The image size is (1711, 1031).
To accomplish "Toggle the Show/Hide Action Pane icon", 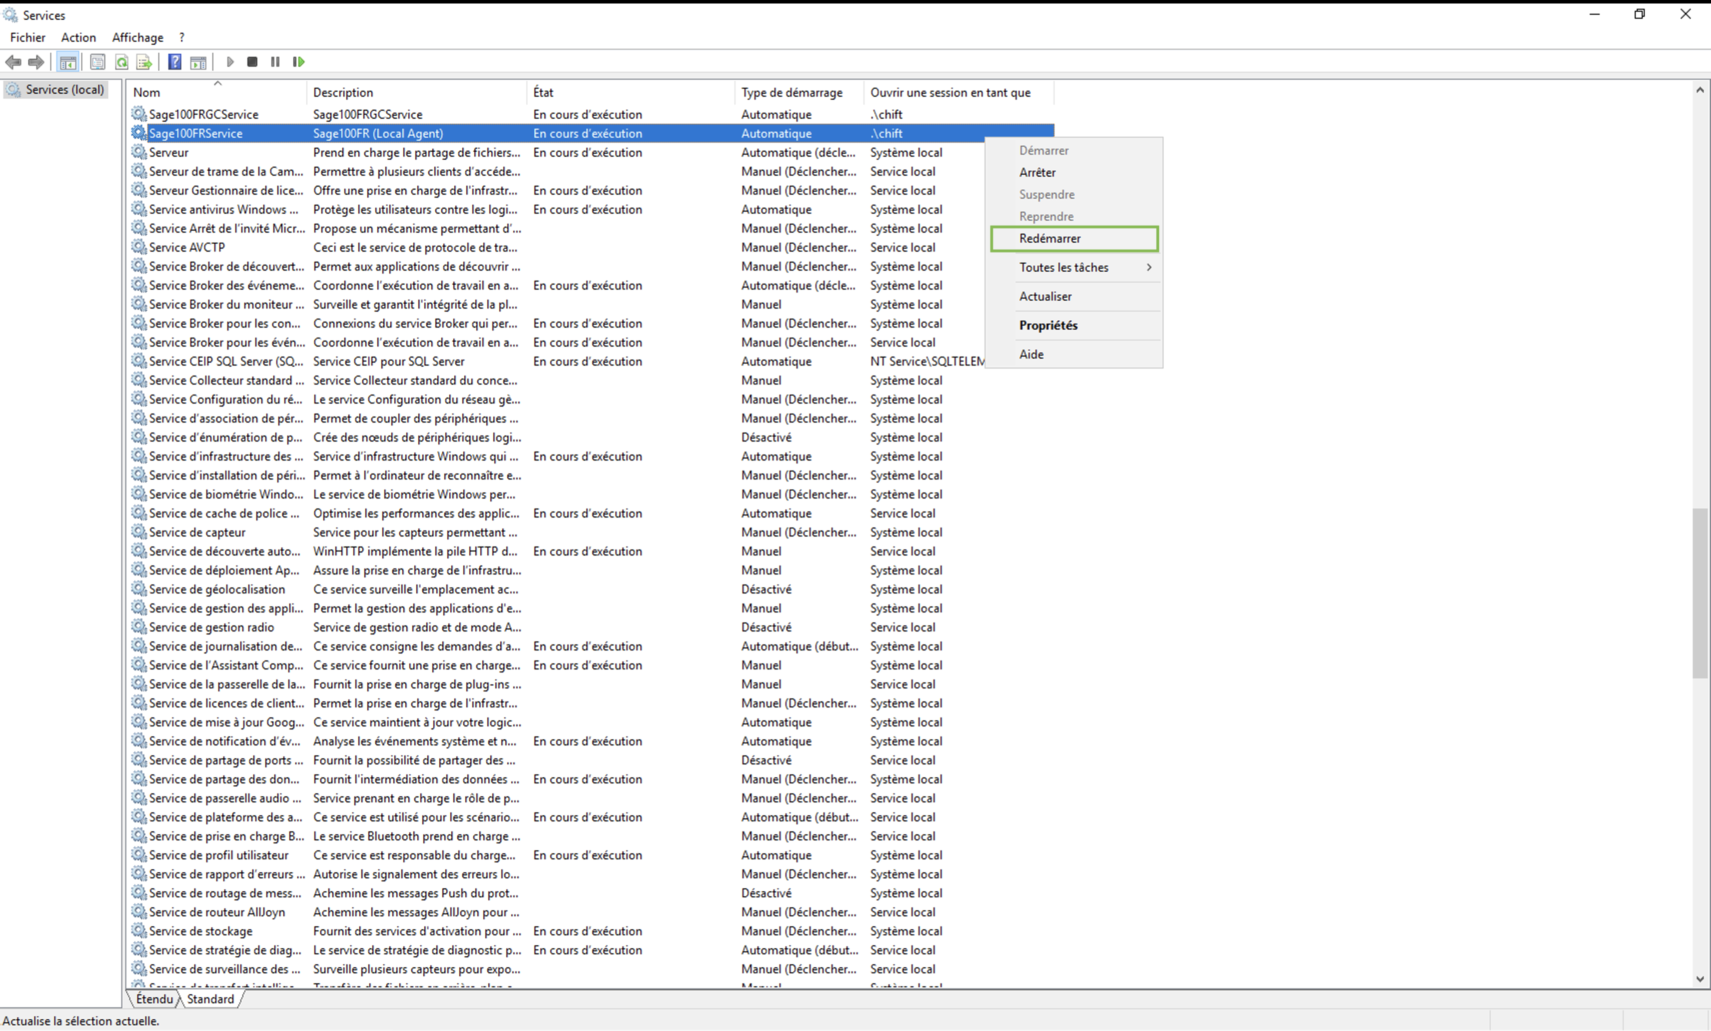I will 198,61.
